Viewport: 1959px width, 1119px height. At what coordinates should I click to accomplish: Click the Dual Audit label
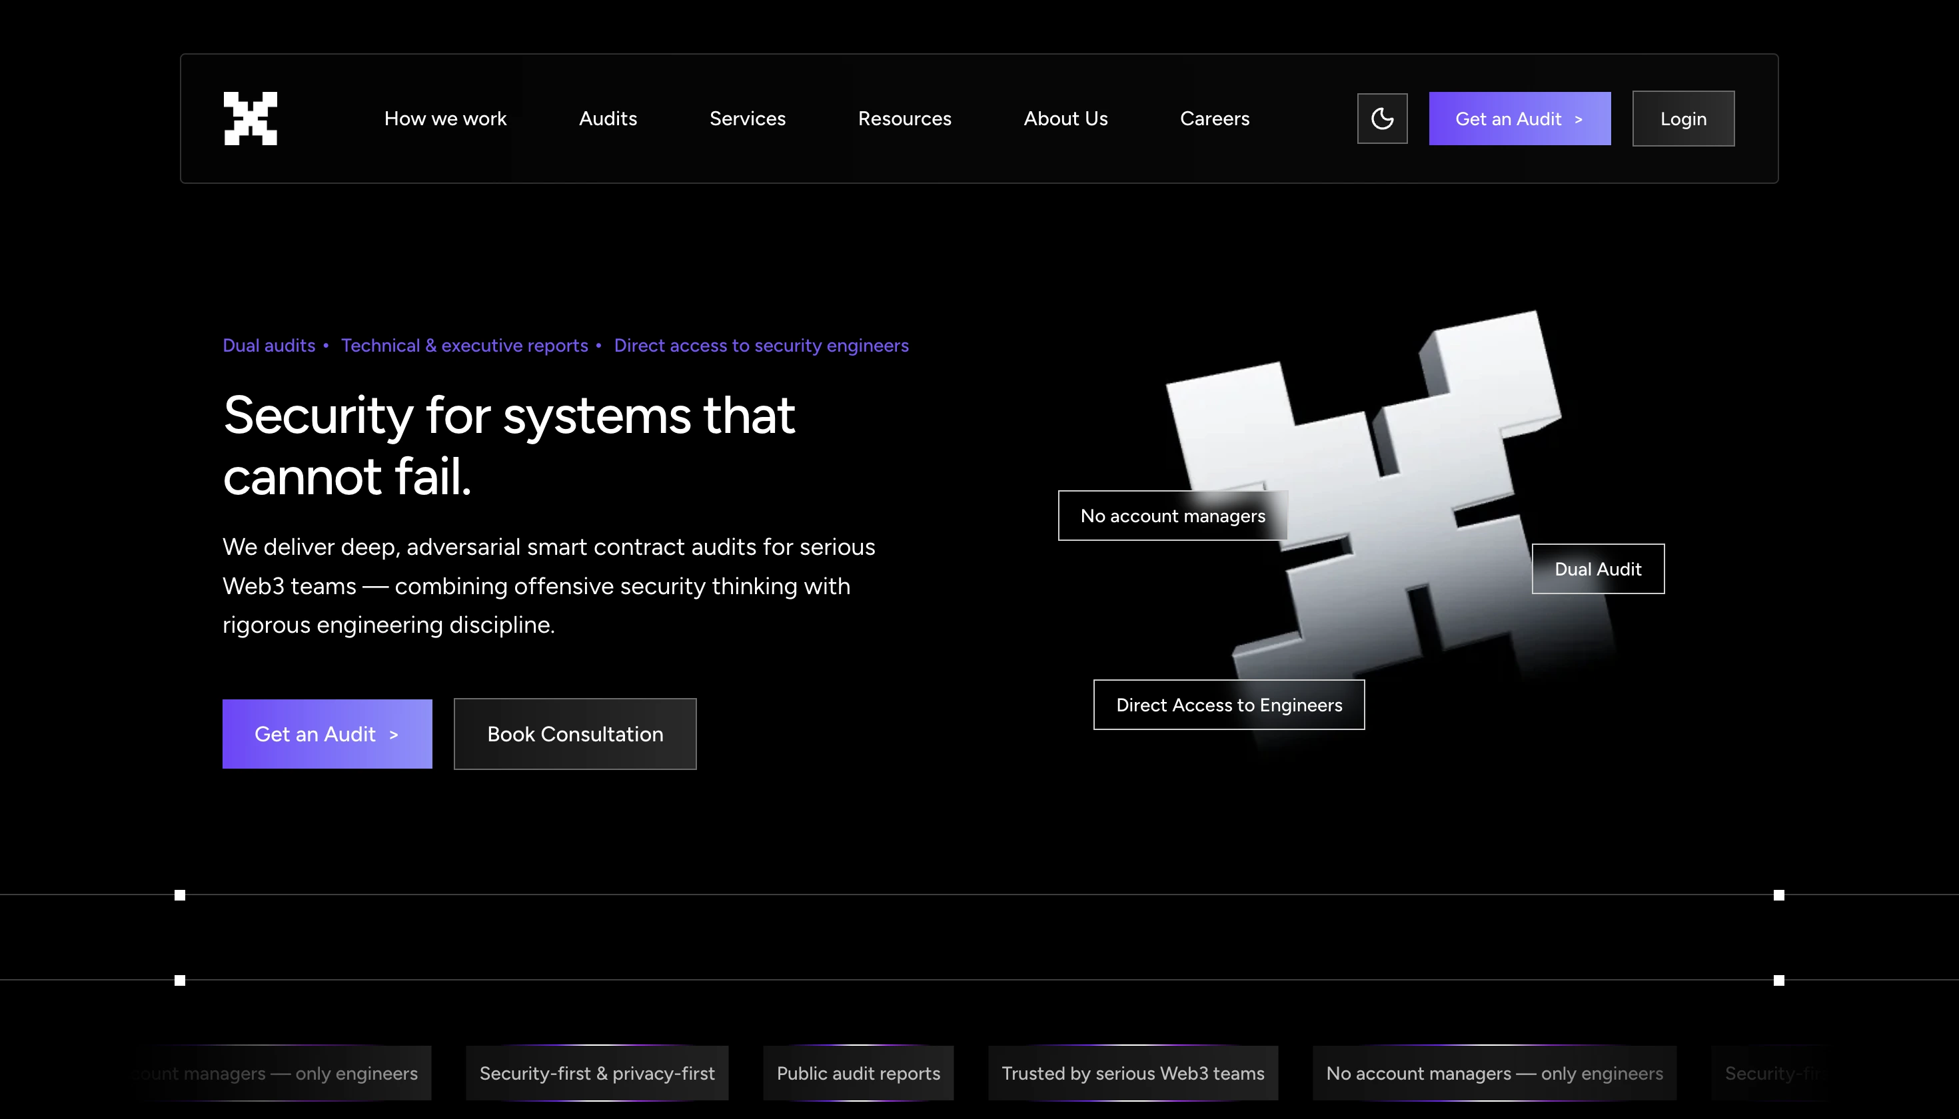(1598, 569)
